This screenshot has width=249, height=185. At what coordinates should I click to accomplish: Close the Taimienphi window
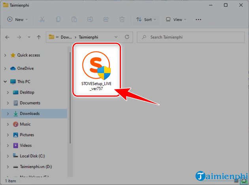tap(241, 5)
